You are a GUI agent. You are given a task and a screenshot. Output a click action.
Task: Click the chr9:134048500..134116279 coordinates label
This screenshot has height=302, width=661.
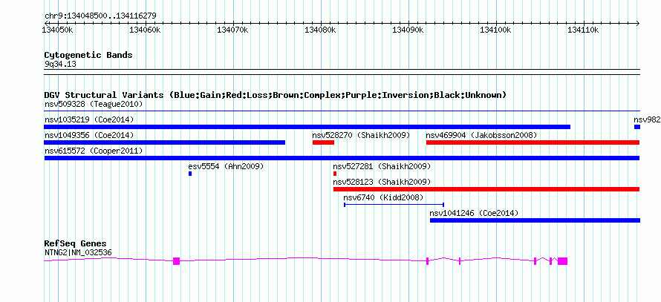tap(100, 16)
